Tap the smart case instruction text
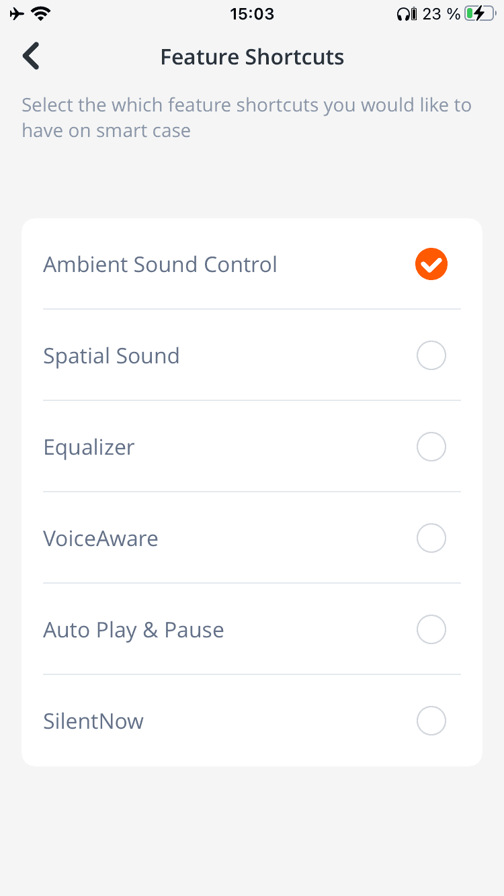Viewport: 504px width, 896px height. pyautogui.click(x=246, y=118)
